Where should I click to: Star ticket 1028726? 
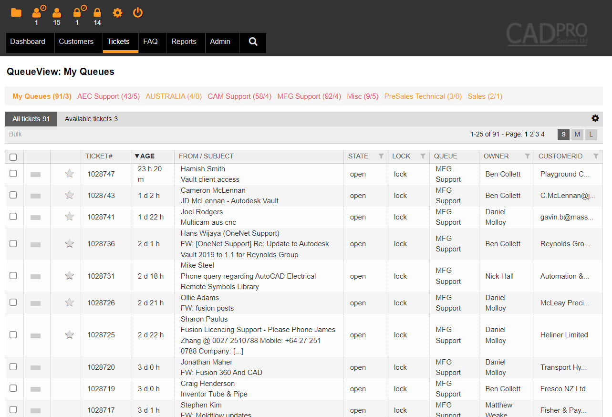tap(70, 302)
